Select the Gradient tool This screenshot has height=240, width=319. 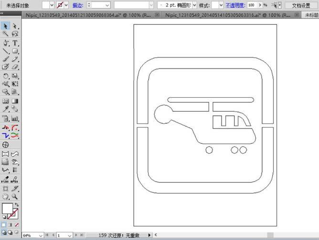(x=15, y=101)
